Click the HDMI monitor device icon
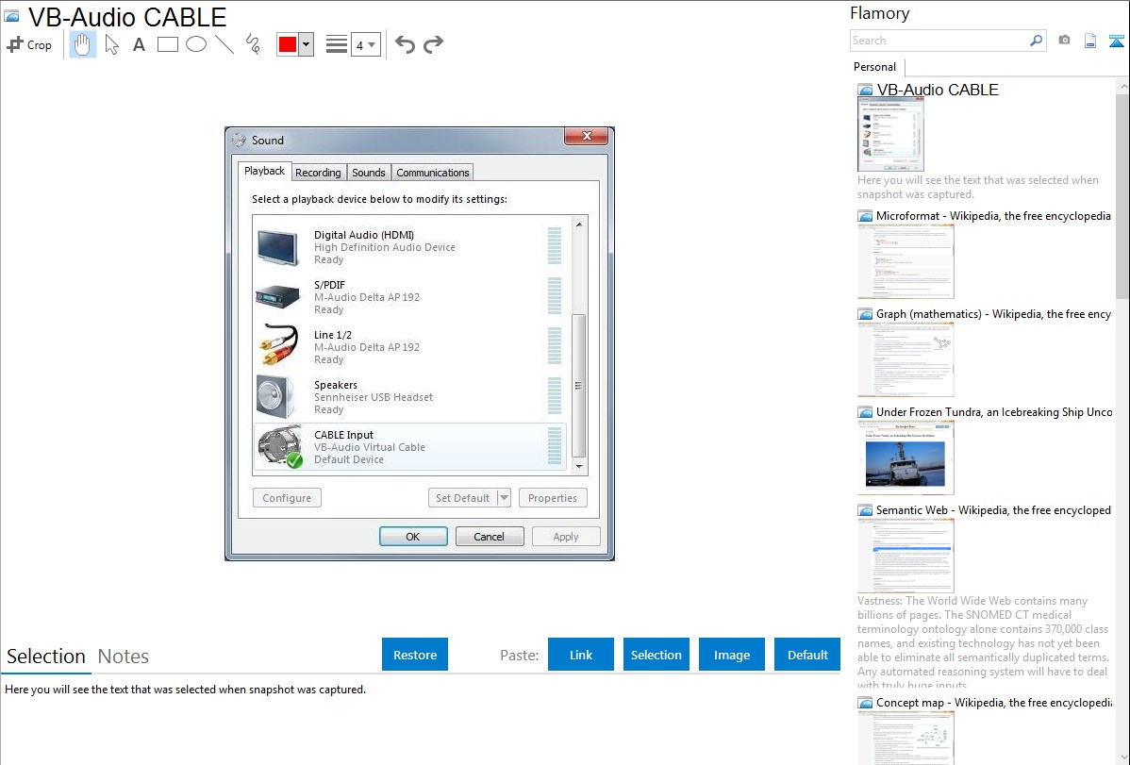This screenshot has height=765, width=1130. (277, 247)
